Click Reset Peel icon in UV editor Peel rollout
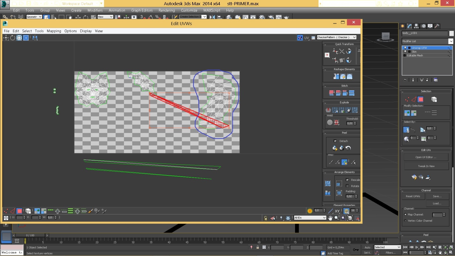The width and height of the screenshot is (455, 256). coord(348,148)
